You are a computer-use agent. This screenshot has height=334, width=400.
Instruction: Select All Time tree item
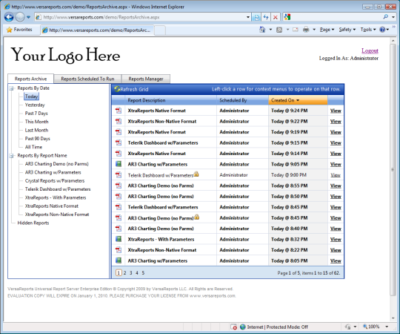pyautogui.click(x=33, y=147)
